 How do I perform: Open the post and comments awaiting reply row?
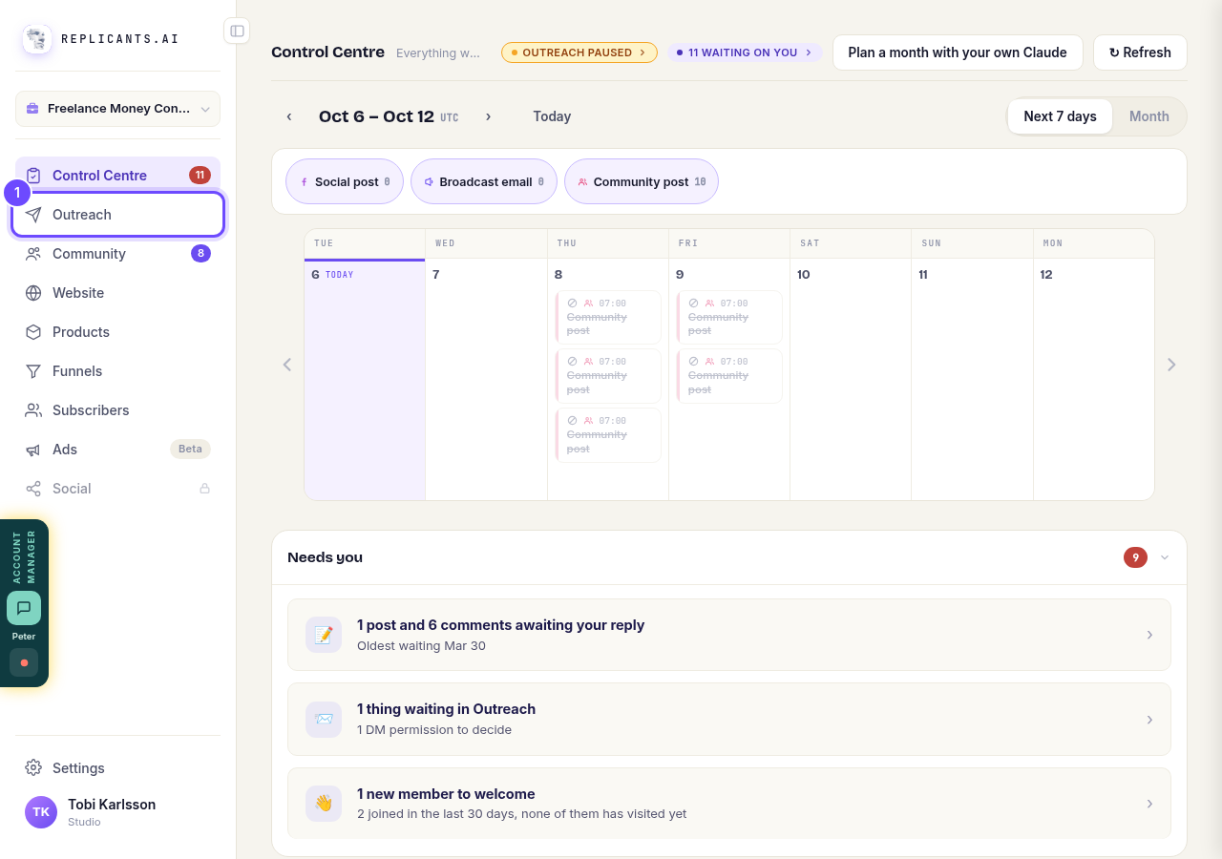[x=729, y=635]
